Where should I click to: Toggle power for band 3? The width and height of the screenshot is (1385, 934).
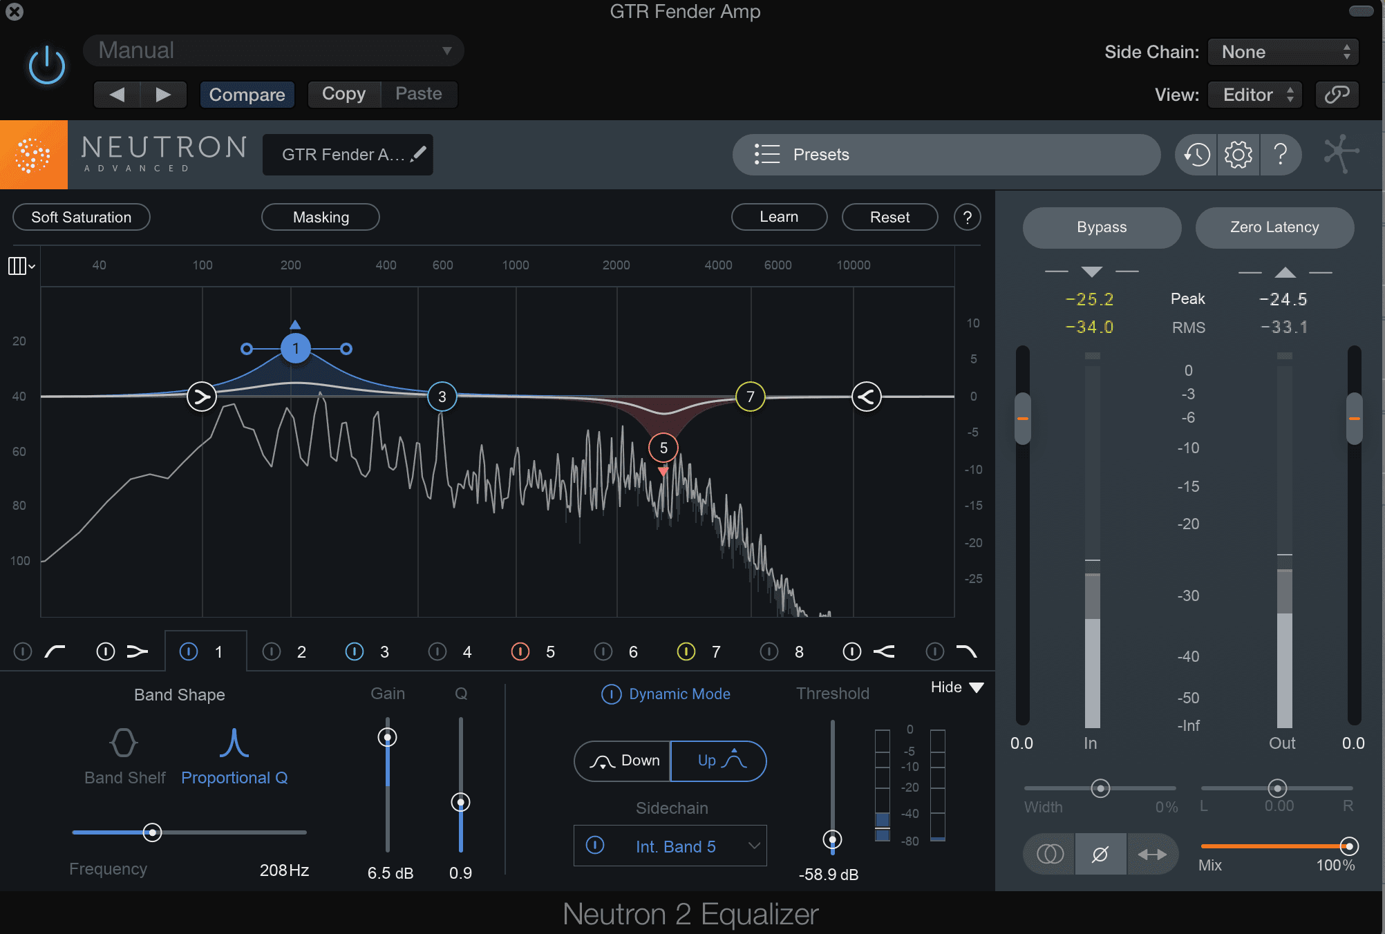[x=355, y=651]
